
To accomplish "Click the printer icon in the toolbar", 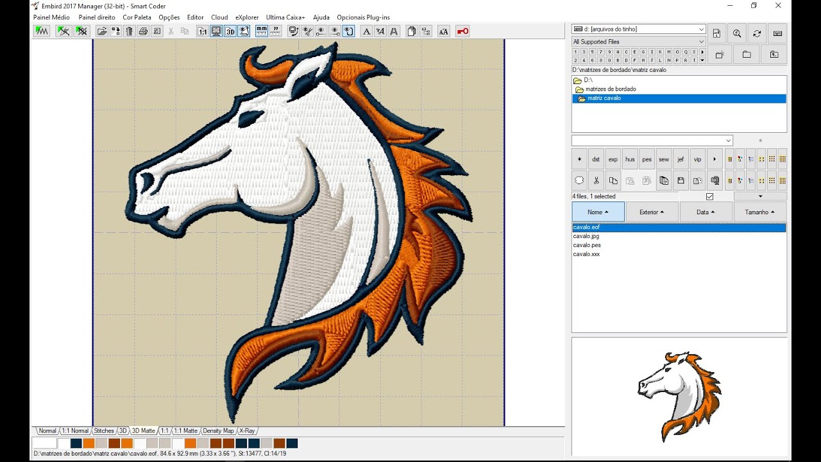I will click(x=143, y=31).
